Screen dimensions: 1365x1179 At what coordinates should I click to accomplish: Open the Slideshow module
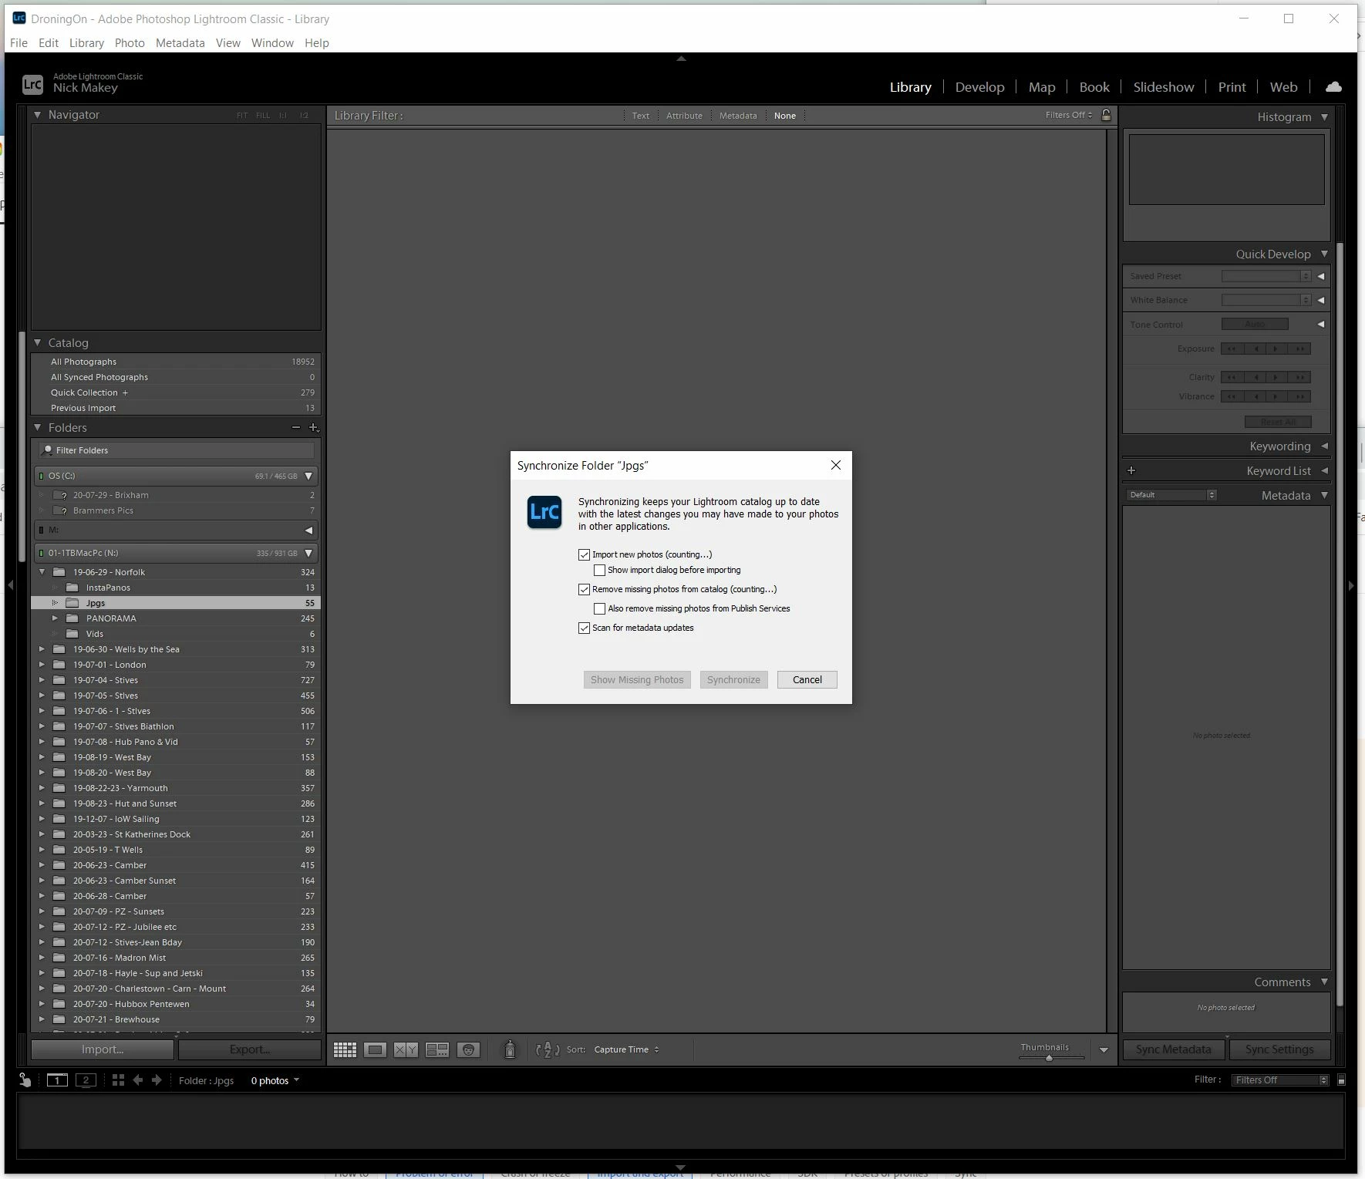click(1163, 87)
